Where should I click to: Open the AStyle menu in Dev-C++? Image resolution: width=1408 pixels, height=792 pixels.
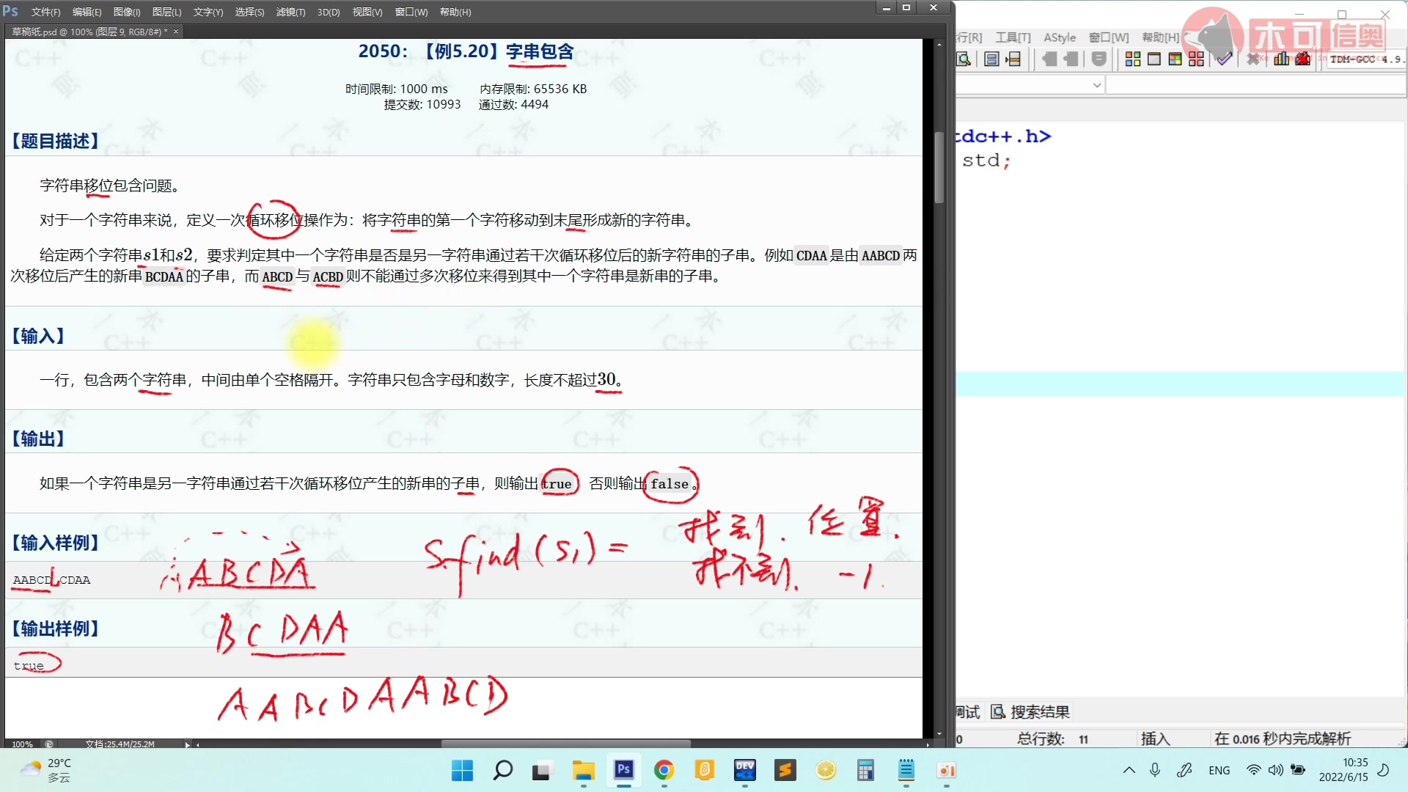click(1060, 37)
